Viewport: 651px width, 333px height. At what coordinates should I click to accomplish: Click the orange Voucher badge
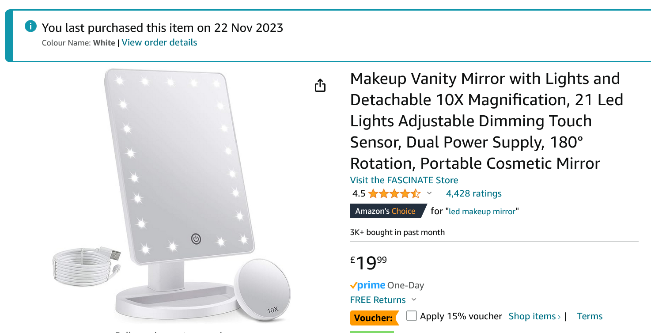(x=373, y=318)
